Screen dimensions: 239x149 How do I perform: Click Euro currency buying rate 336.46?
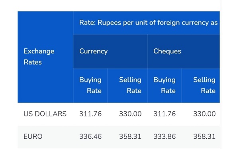[x=90, y=137]
